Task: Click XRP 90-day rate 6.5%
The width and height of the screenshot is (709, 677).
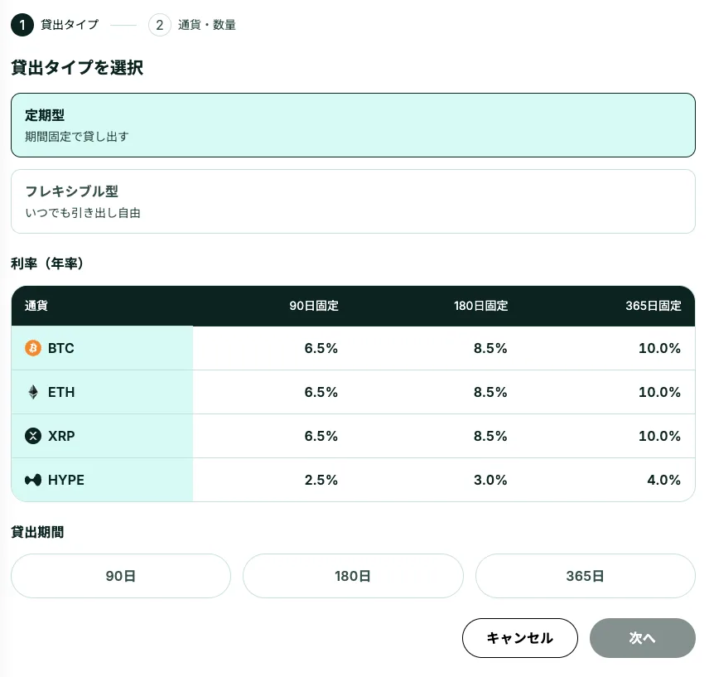Action: coord(321,436)
